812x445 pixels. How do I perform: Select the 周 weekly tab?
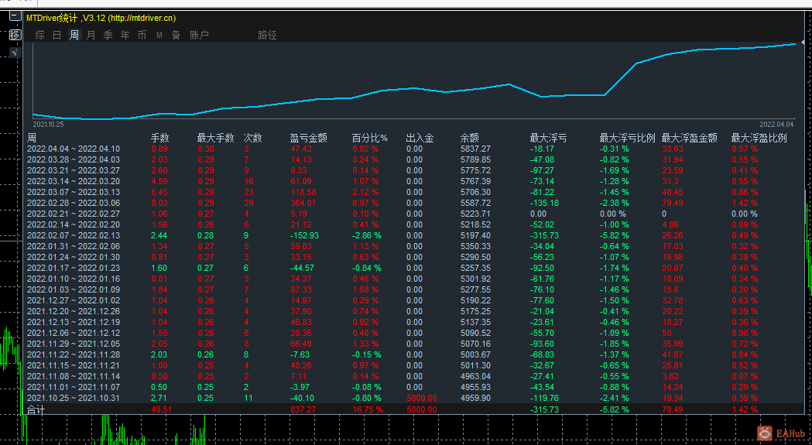click(74, 36)
